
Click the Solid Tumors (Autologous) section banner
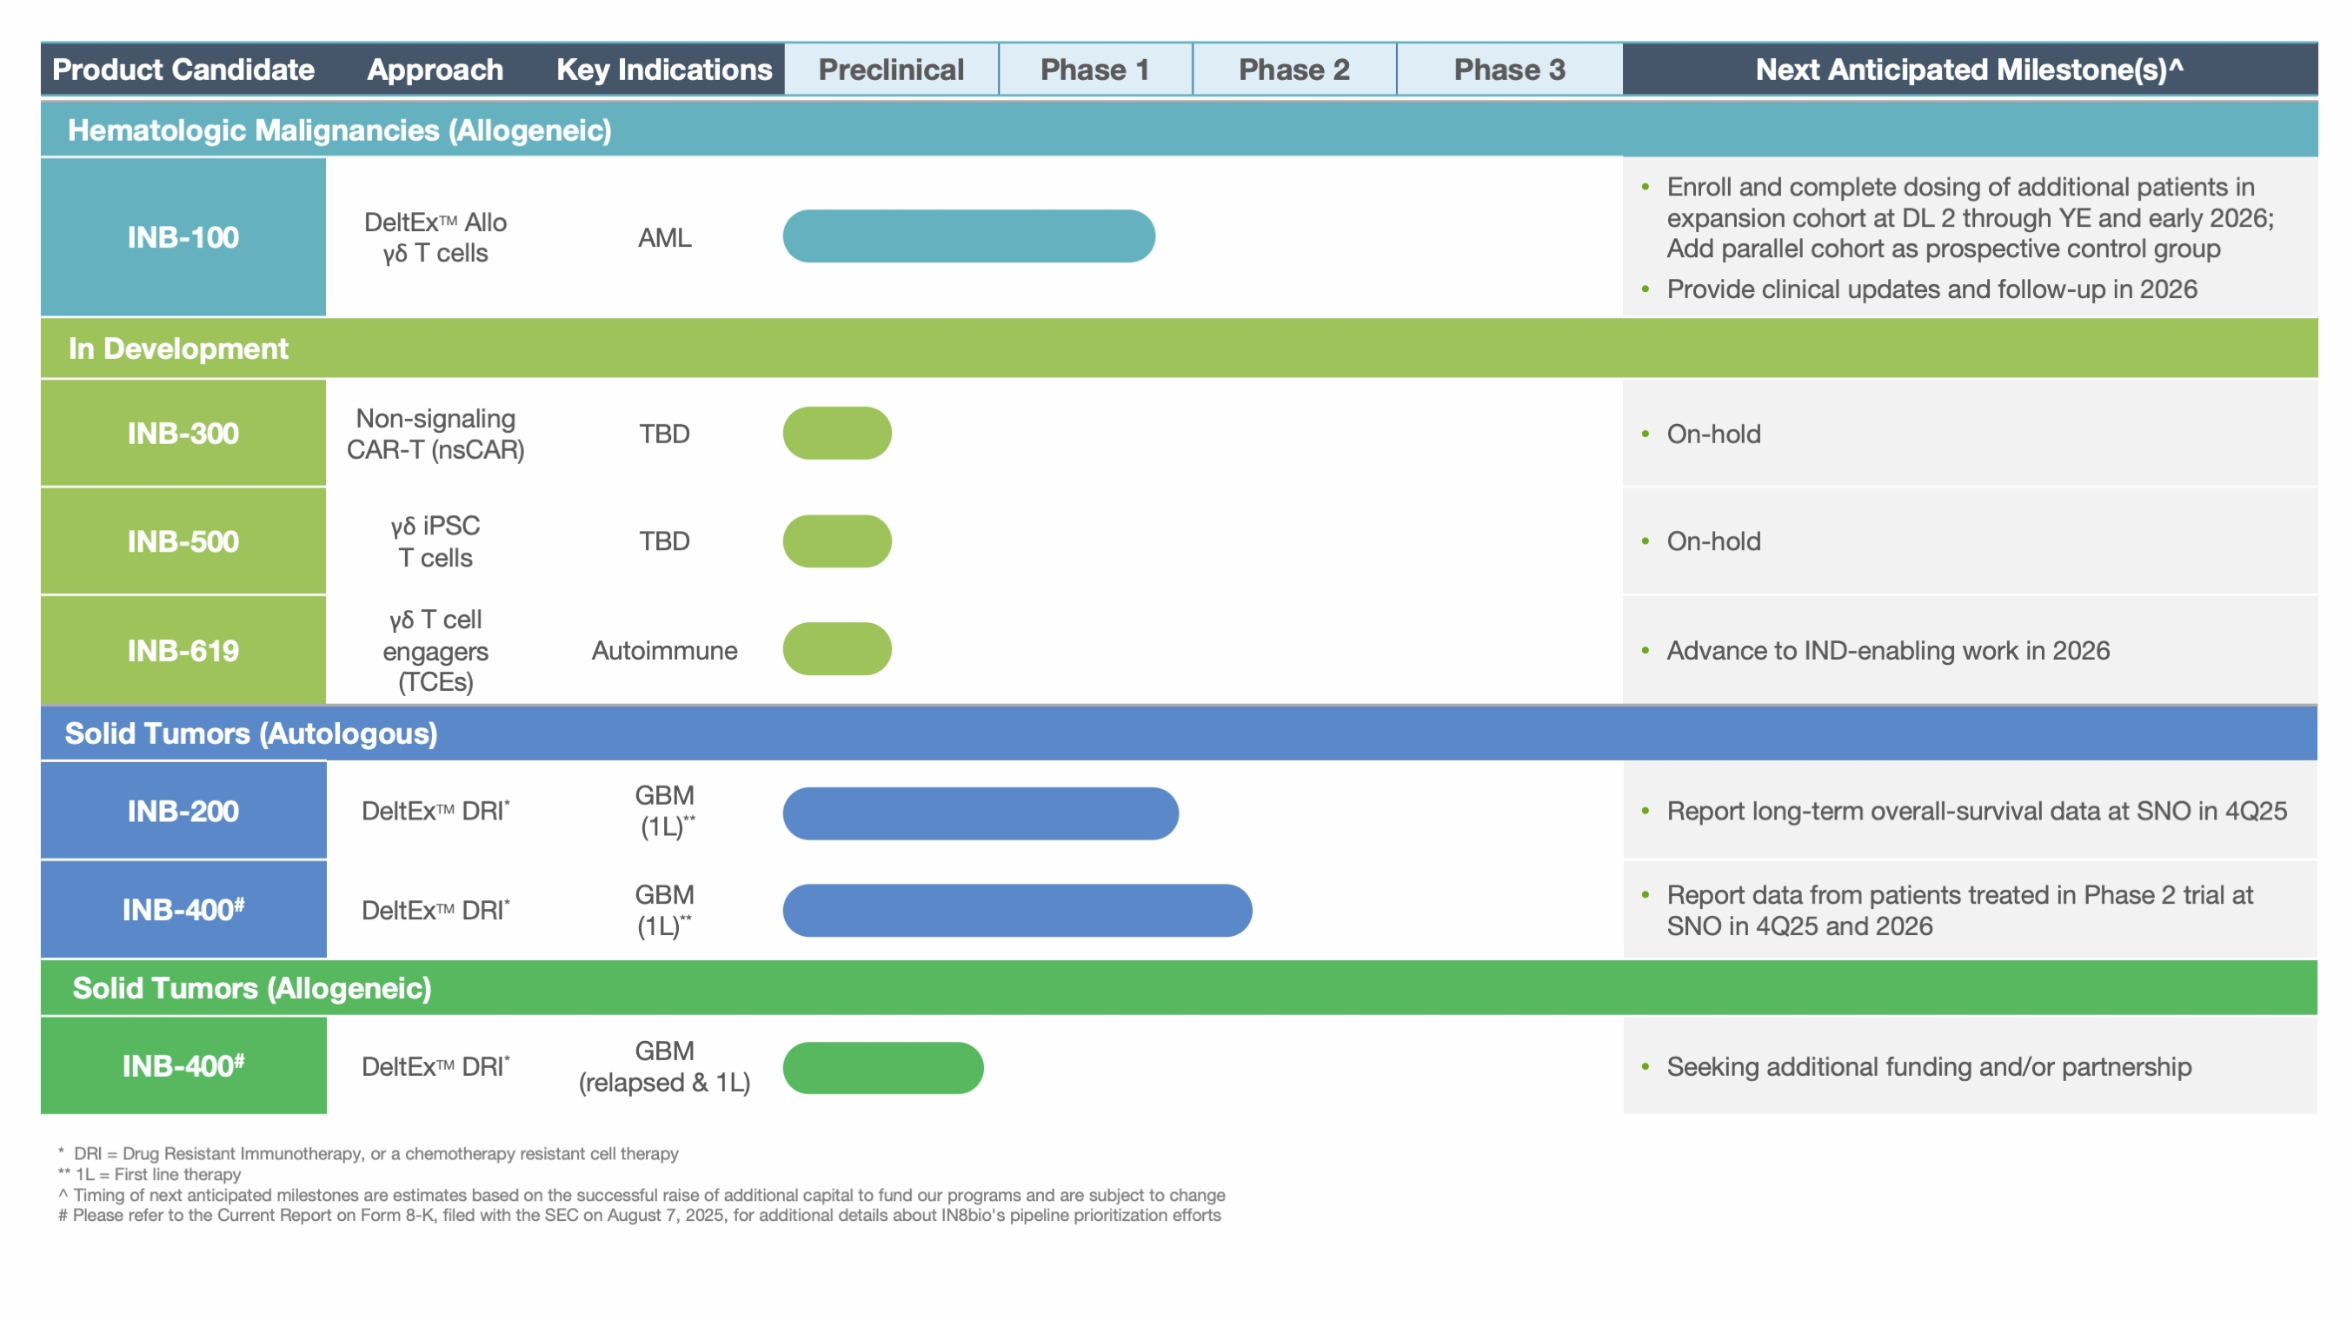coord(250,733)
